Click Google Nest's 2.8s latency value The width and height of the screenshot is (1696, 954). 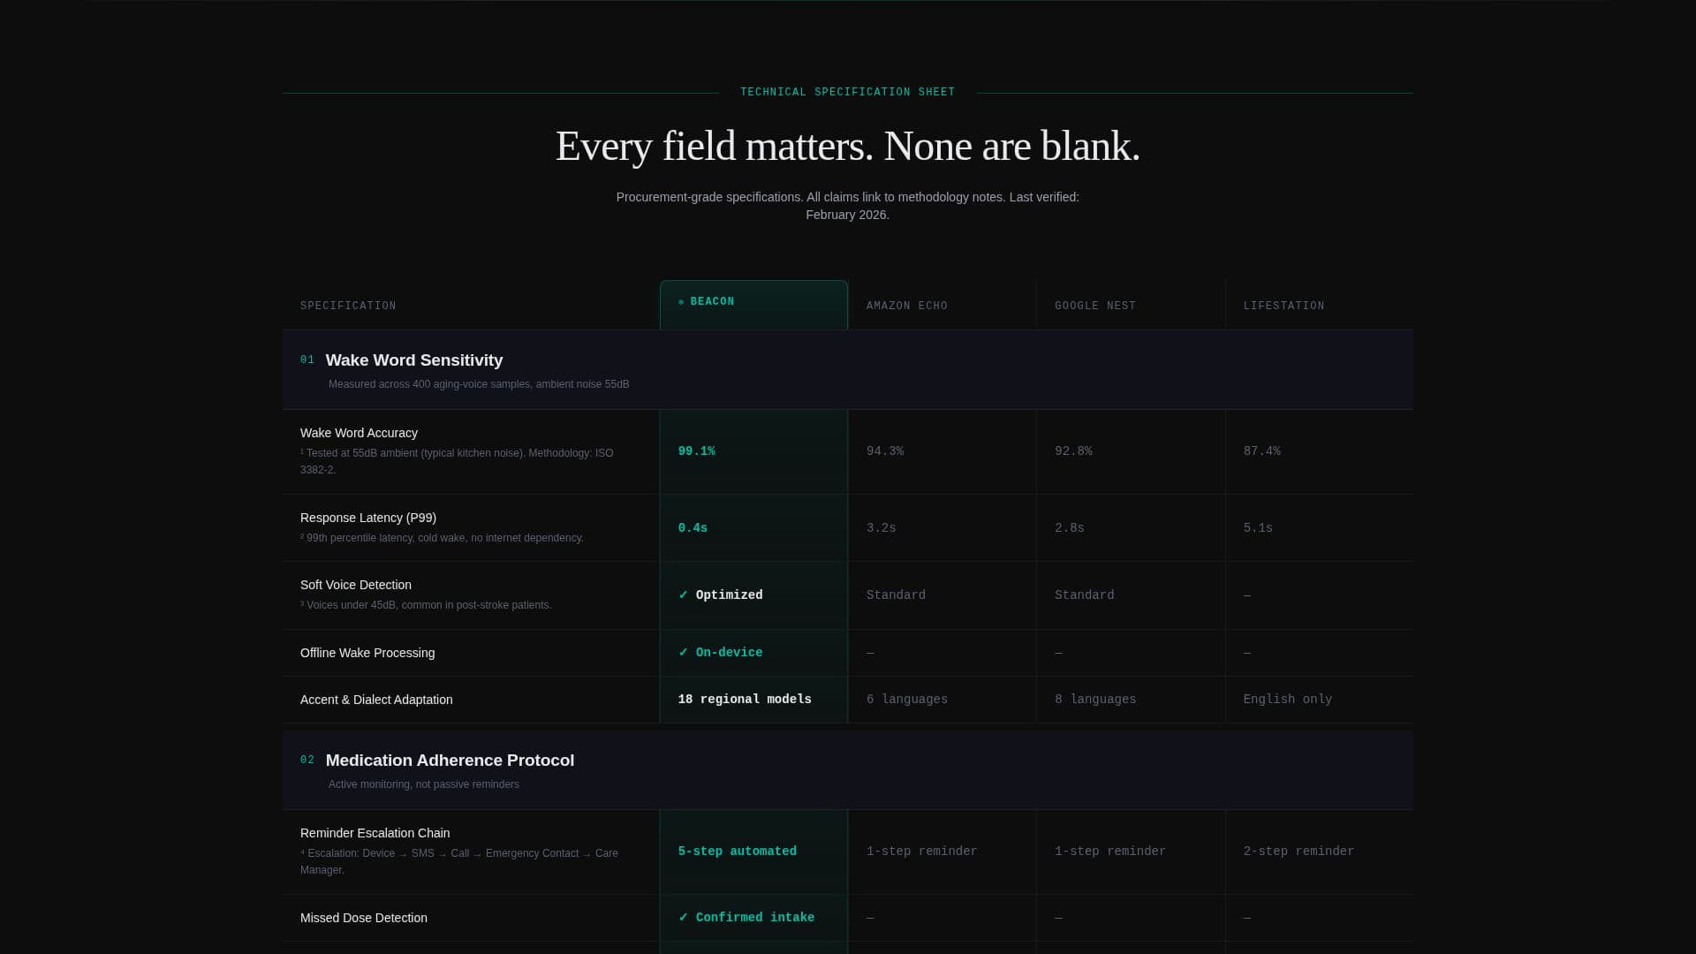(x=1070, y=528)
